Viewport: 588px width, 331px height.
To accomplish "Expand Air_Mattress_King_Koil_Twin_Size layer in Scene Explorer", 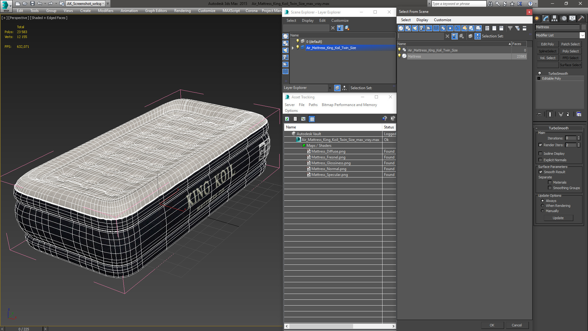I will tap(293, 48).
